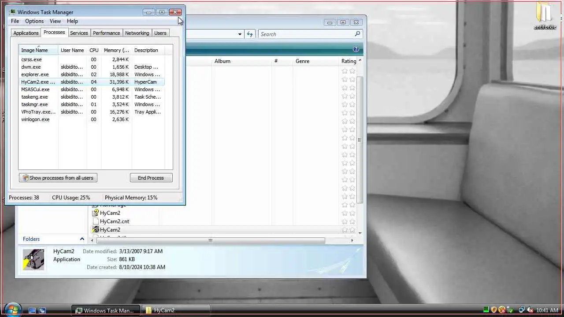Open the address bar history dropdown arrow
The width and height of the screenshot is (564, 317).
coord(240,34)
